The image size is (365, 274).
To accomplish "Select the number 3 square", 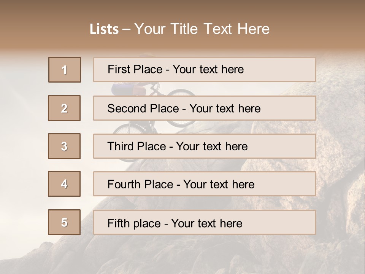I will pos(64,146).
